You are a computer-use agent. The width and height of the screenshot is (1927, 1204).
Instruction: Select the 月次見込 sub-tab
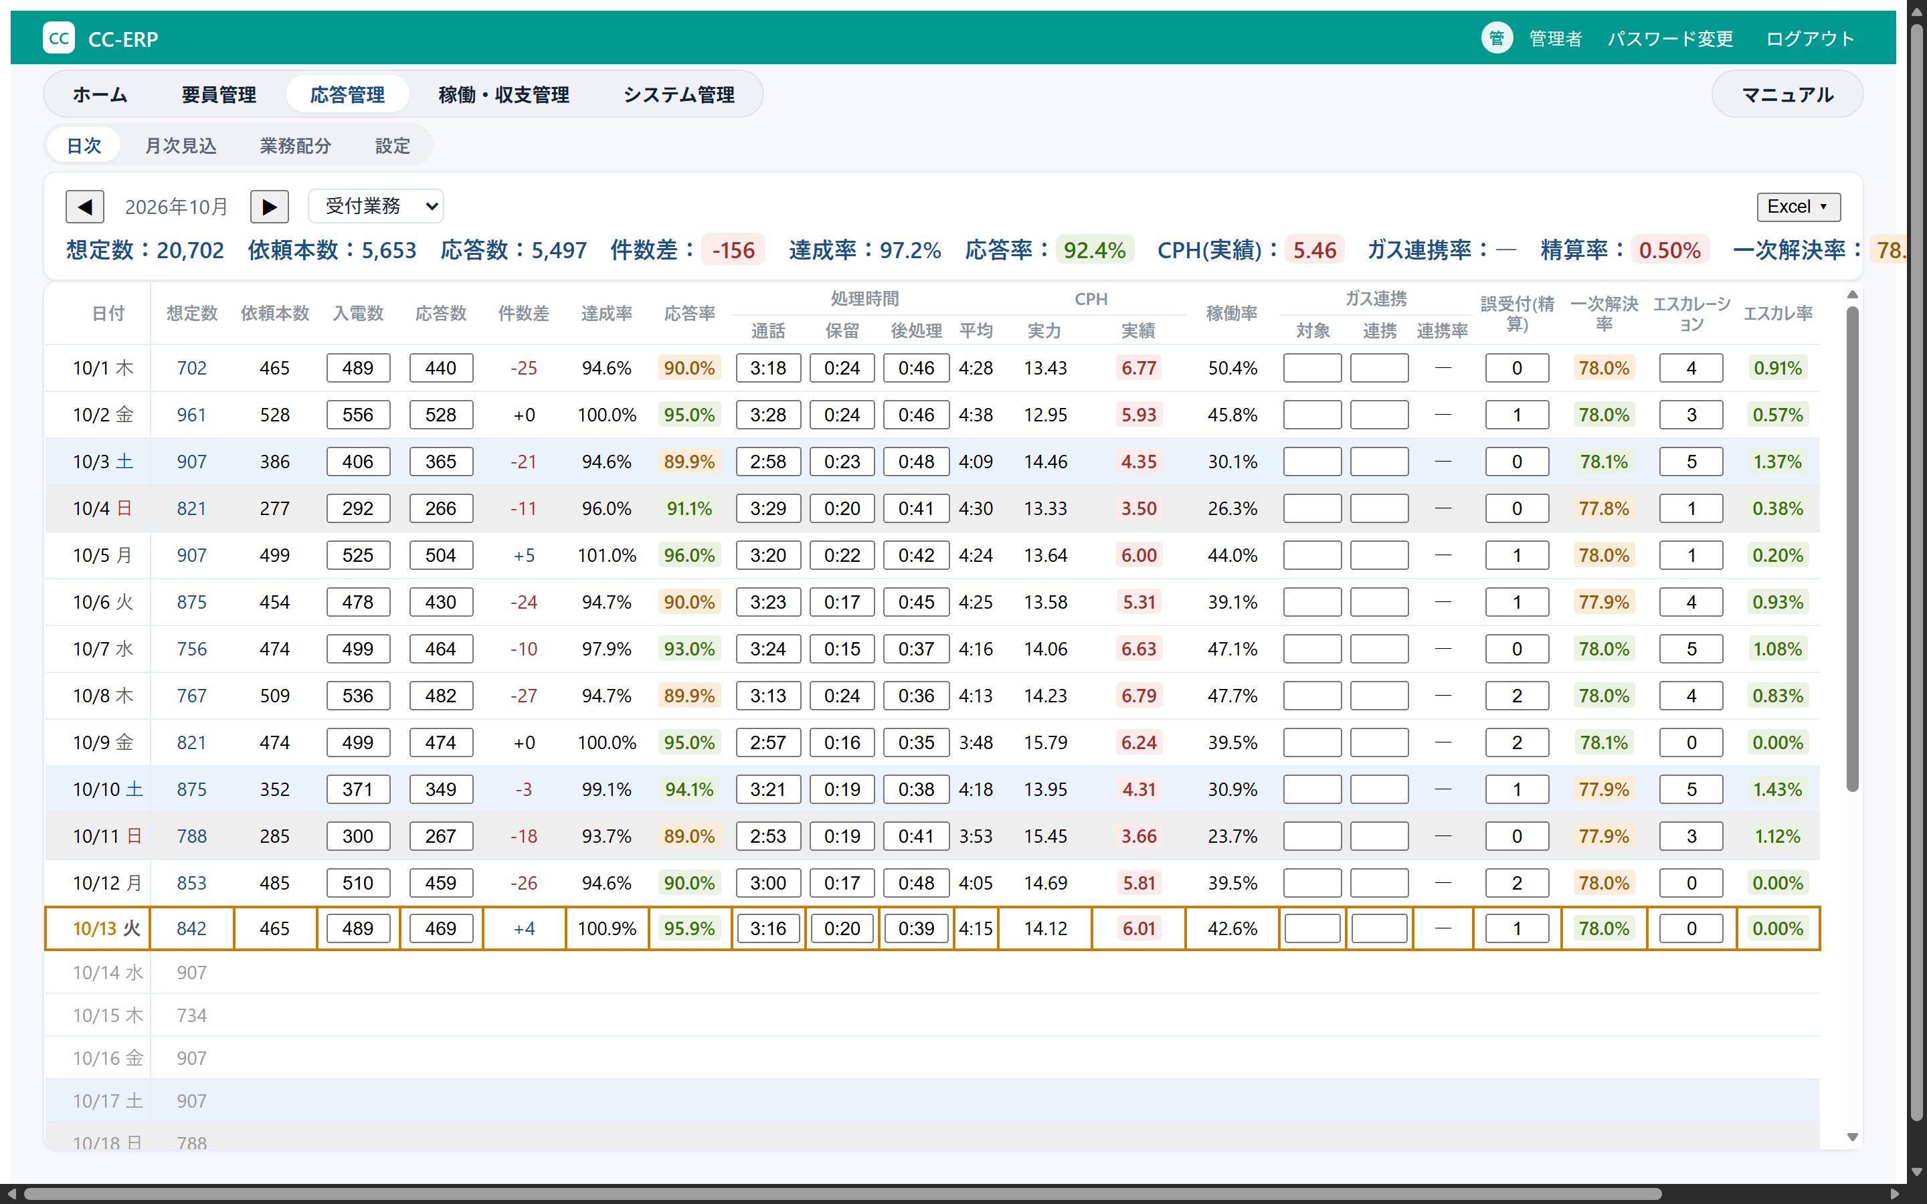point(181,146)
